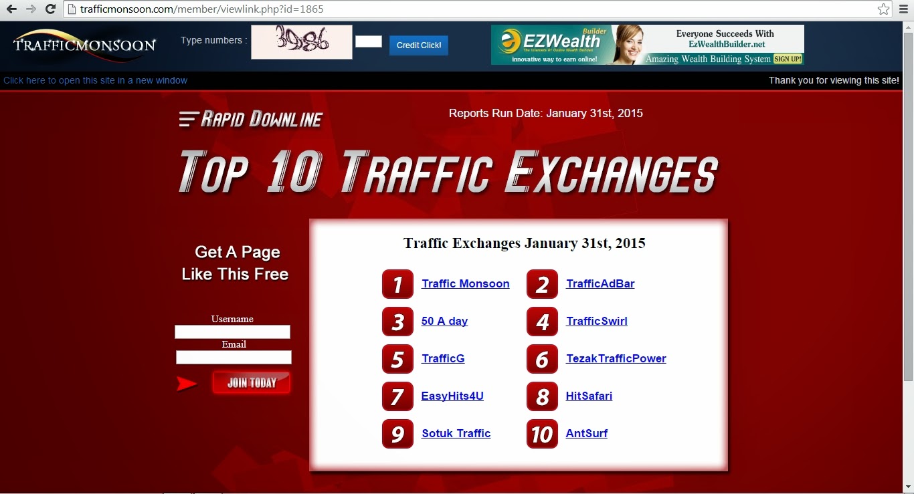
Task: Click the number 9 rank badge
Action: point(397,434)
